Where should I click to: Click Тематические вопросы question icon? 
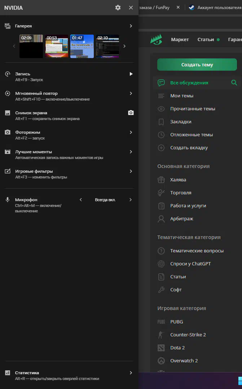coord(161,251)
